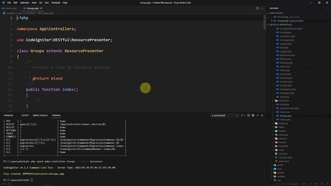Select Groups.php in Controllers folder
The image size is (331, 186).
(285, 116)
